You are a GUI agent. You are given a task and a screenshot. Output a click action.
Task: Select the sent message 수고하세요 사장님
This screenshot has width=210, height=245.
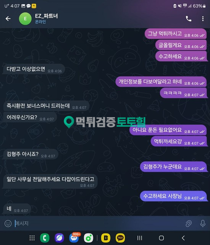click(x=174, y=196)
